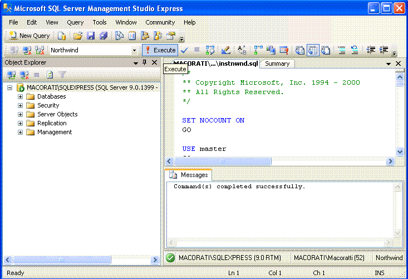Open the Edit menu
This screenshot has width=408, height=279.
click(32, 22)
